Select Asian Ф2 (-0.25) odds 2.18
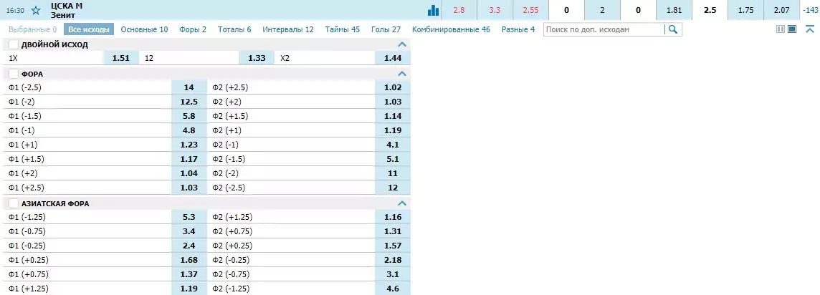This screenshot has width=820, height=295. tap(393, 259)
